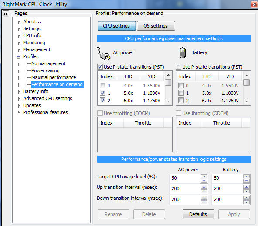Click AC power P-state list scroll up arrow
This screenshot has height=226, width=258.
click(x=168, y=75)
